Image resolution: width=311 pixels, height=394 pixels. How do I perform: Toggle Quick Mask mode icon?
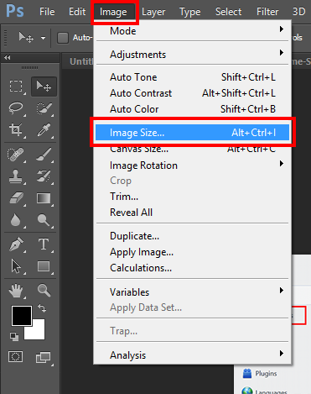(x=15, y=357)
